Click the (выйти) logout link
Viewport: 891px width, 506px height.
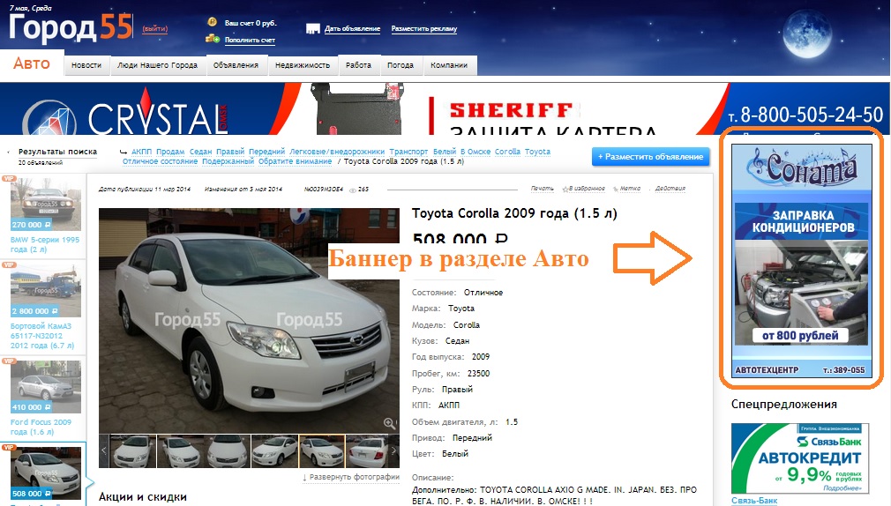[154, 29]
